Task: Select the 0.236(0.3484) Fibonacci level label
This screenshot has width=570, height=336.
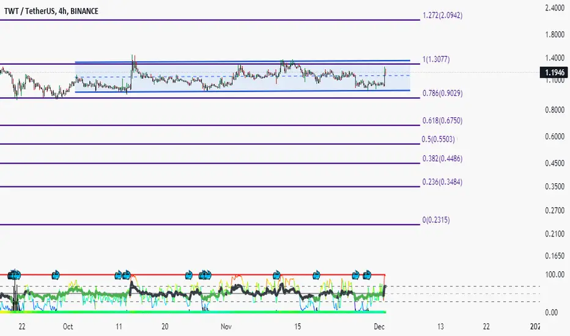Action: point(442,182)
